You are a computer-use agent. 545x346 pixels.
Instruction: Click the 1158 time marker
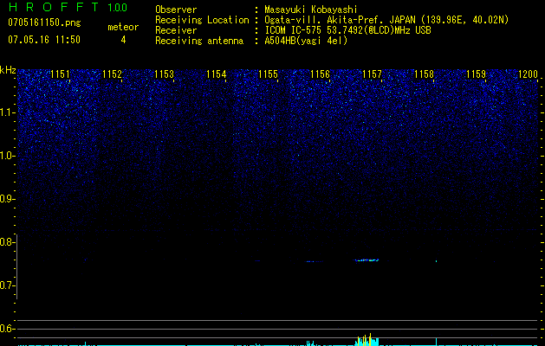424,74
